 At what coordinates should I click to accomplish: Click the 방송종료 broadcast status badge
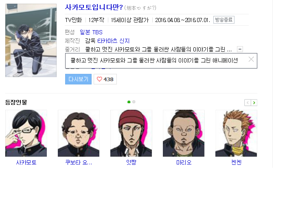click(x=224, y=20)
